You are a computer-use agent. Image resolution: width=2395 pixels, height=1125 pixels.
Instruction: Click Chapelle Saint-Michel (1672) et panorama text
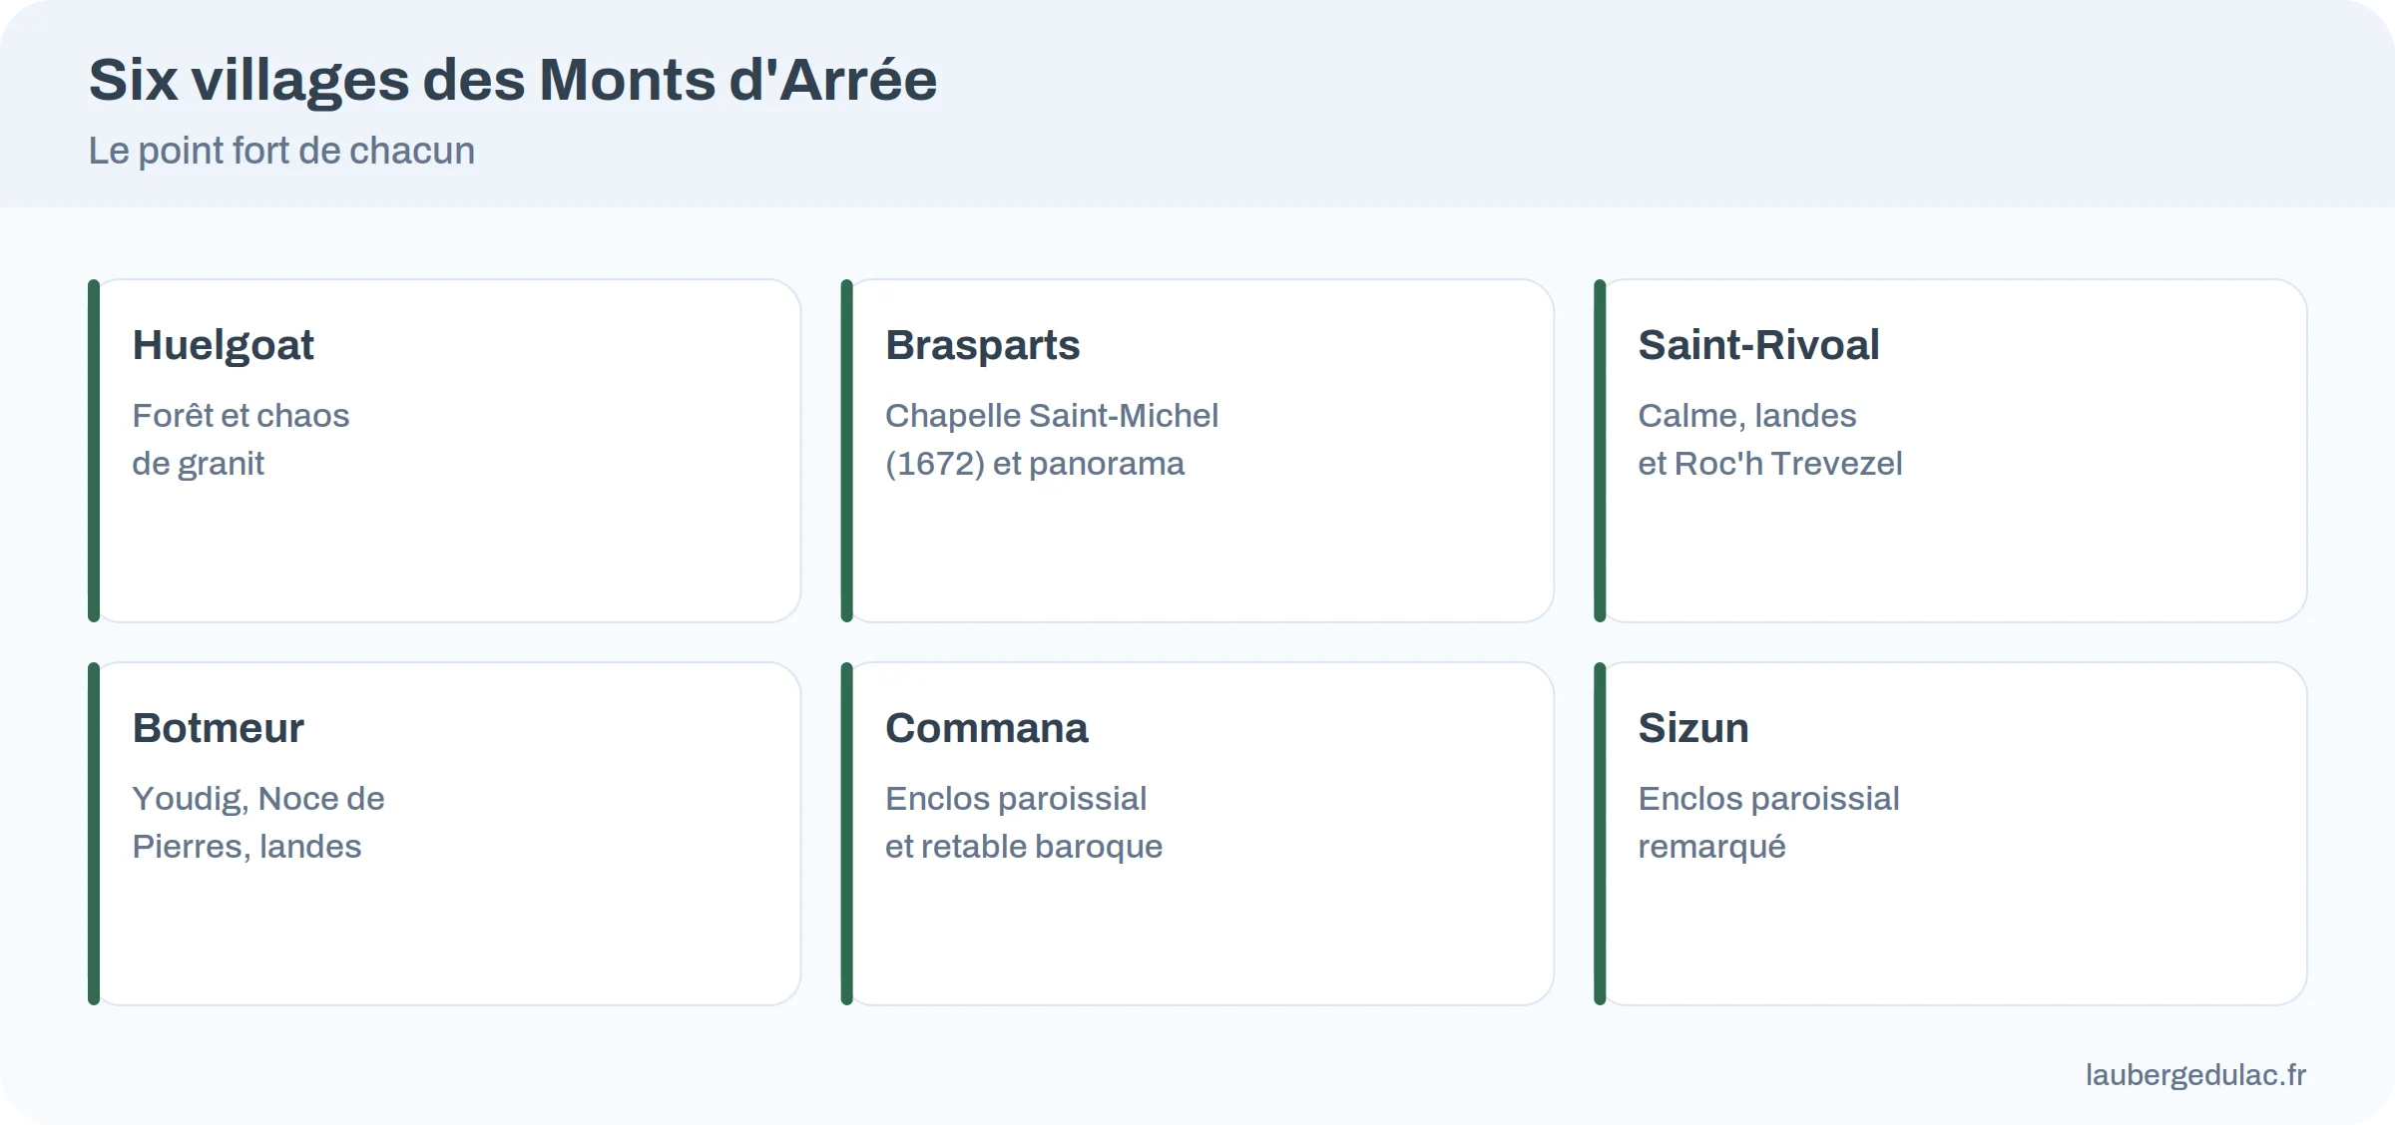pos(1052,439)
